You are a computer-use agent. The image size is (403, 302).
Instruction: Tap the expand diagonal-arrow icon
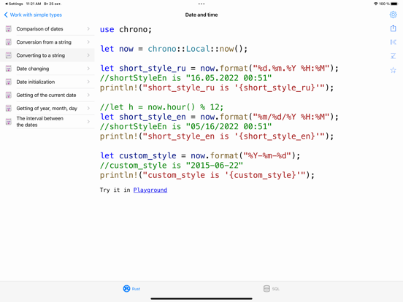pos(393,56)
